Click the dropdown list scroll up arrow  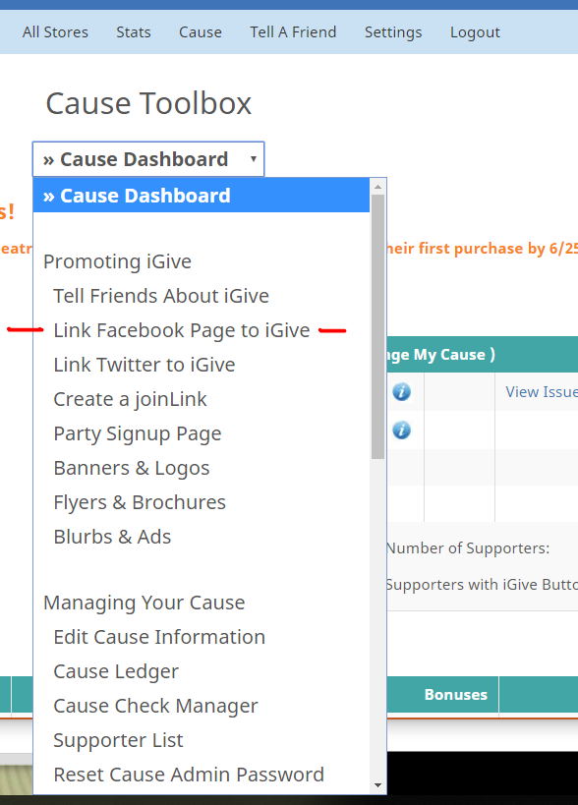click(x=377, y=187)
